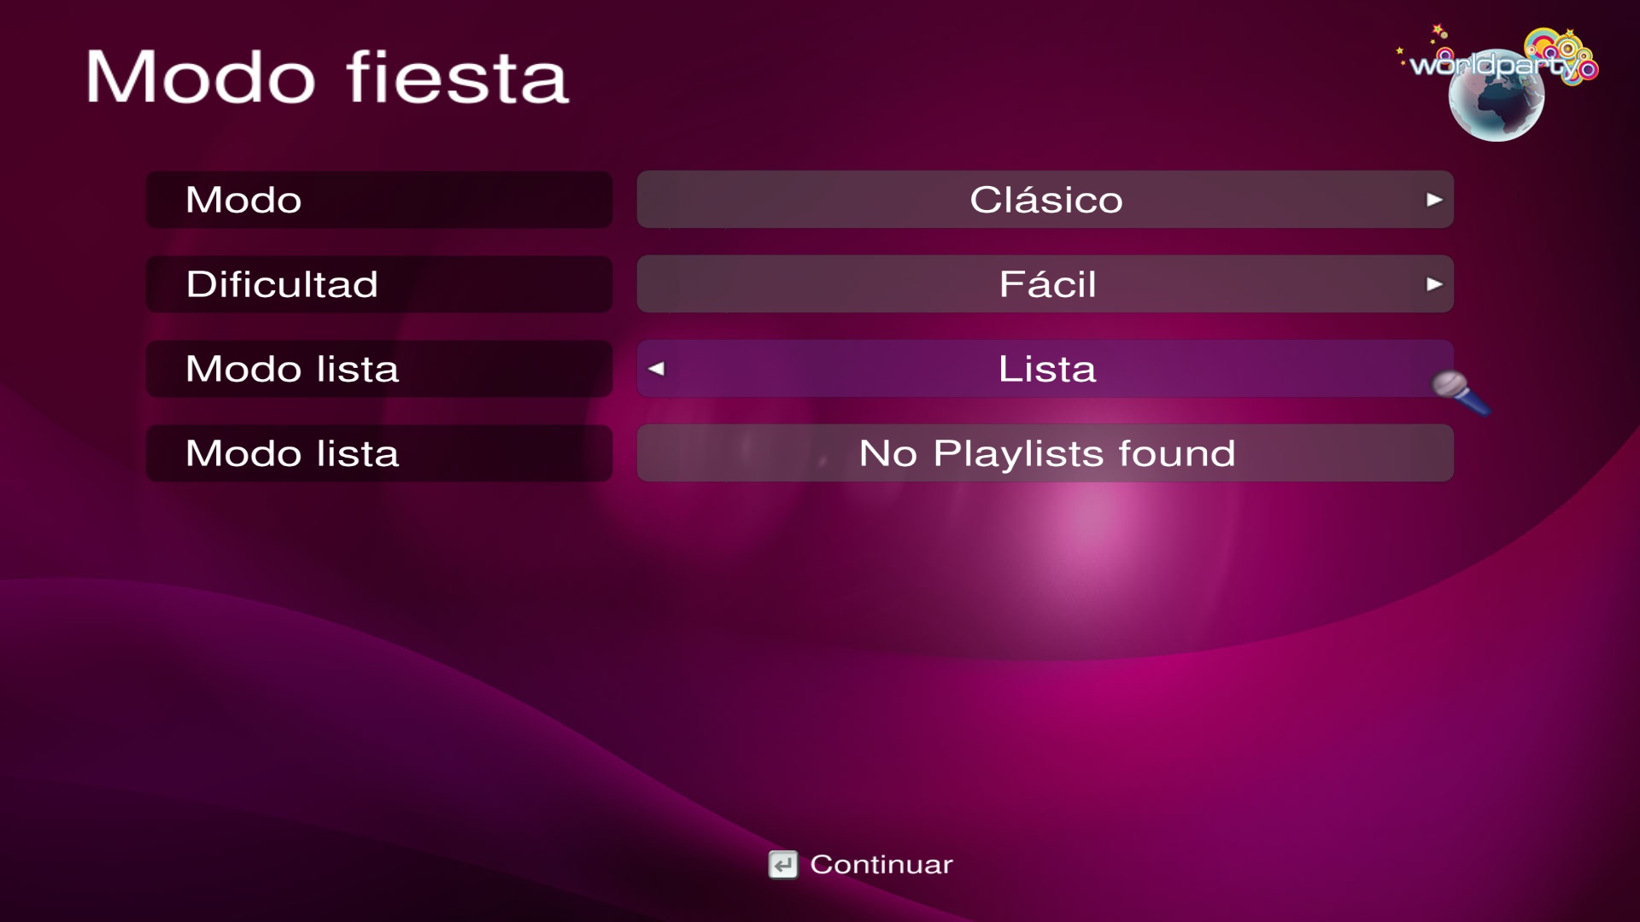
Task: Open the Modo lista selector showing Lista
Action: coord(1044,370)
